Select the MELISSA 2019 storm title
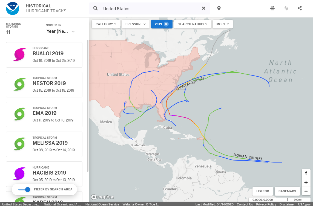Screen dimensions: 313x206 pyautogui.click(x=50, y=143)
